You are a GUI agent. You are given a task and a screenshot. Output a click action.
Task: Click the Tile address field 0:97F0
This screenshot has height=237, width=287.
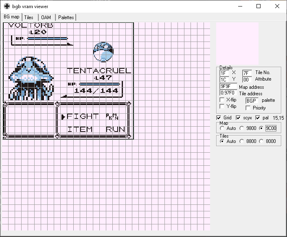coord(228,93)
